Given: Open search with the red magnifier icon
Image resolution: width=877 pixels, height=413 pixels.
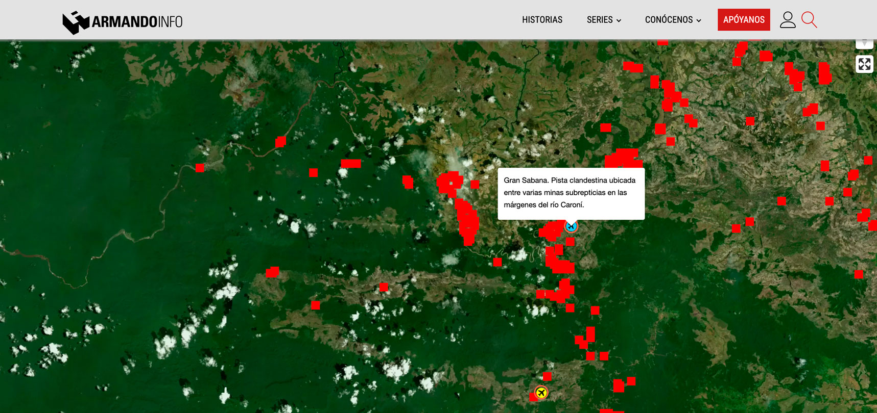Looking at the screenshot, I should (809, 20).
